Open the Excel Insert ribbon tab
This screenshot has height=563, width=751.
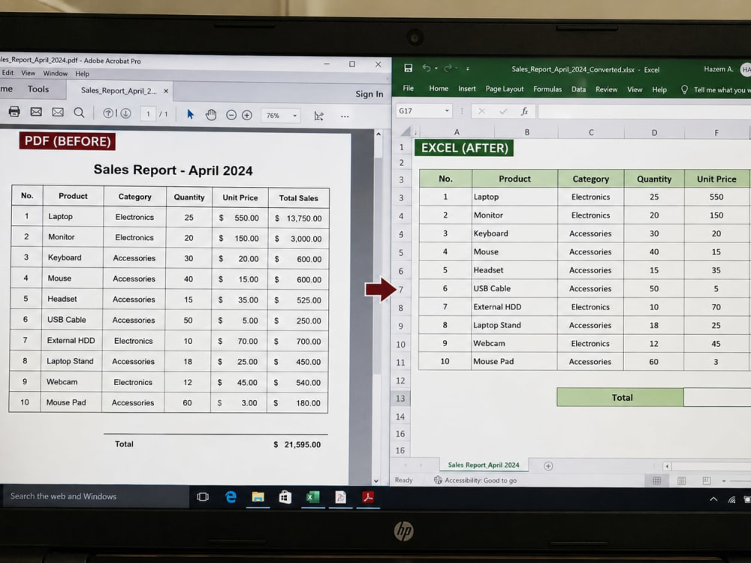coord(467,89)
